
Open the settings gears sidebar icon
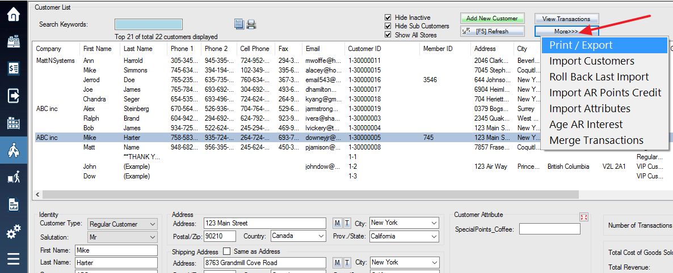pos(14,232)
